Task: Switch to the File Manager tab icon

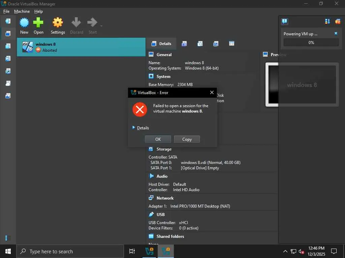Action: (232, 43)
